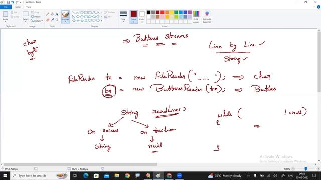Click the Windows Start button
Viewport: 321px width, 180px height.
point(5,175)
